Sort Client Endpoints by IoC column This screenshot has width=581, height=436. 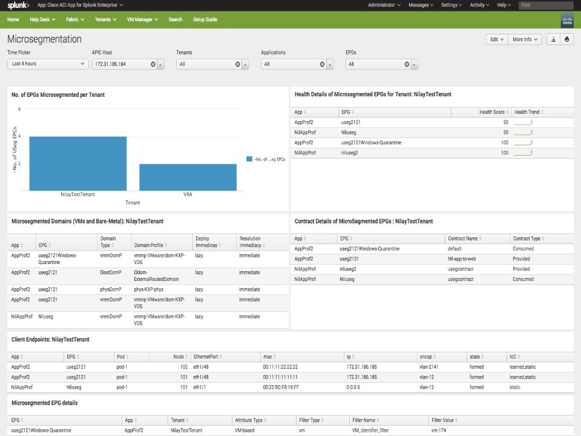click(514, 357)
